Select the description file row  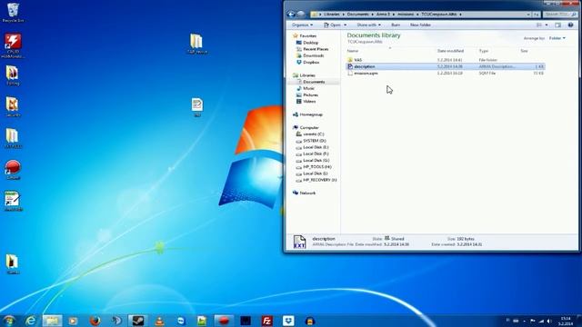click(446, 66)
